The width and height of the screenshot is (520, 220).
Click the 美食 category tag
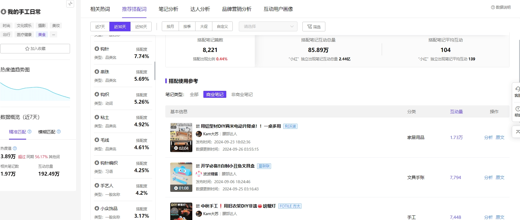tap(42, 35)
